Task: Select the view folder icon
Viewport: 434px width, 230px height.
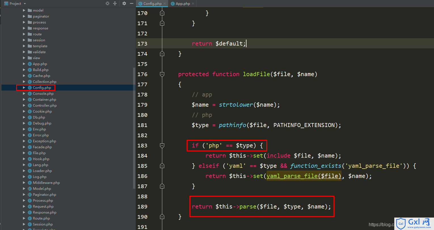Action: (x=30, y=58)
